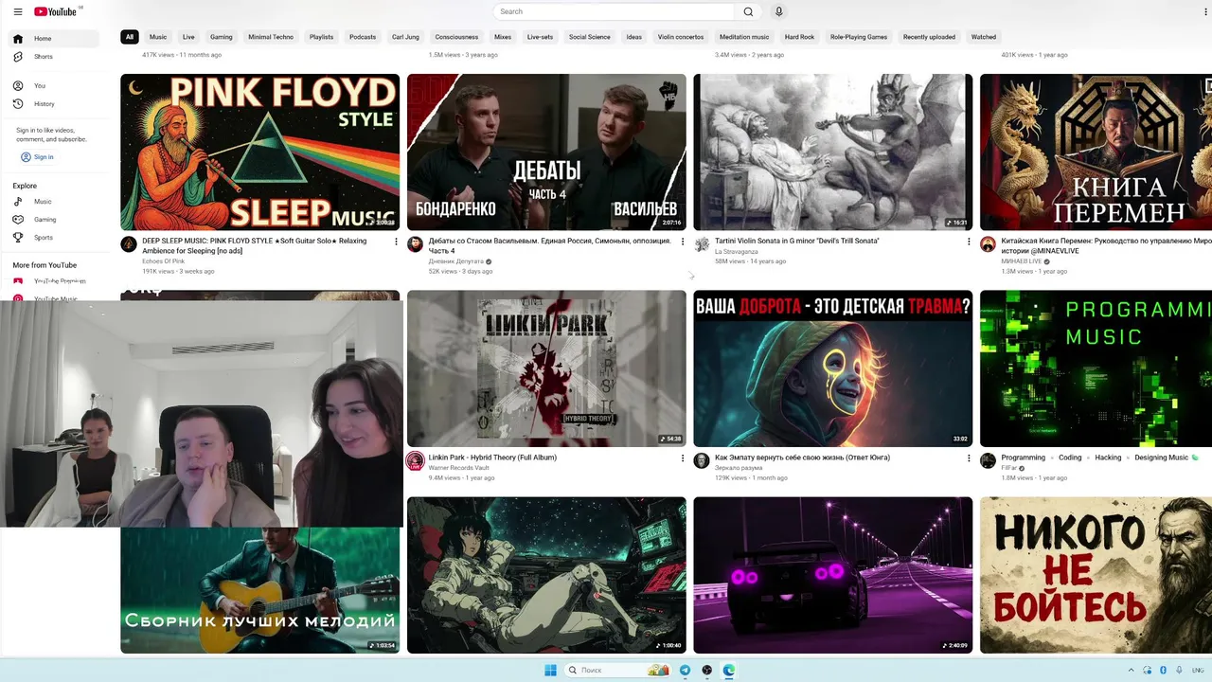Open Дебаты Бондаренко Васильев thumbnail
The image size is (1212, 682).
546,153
